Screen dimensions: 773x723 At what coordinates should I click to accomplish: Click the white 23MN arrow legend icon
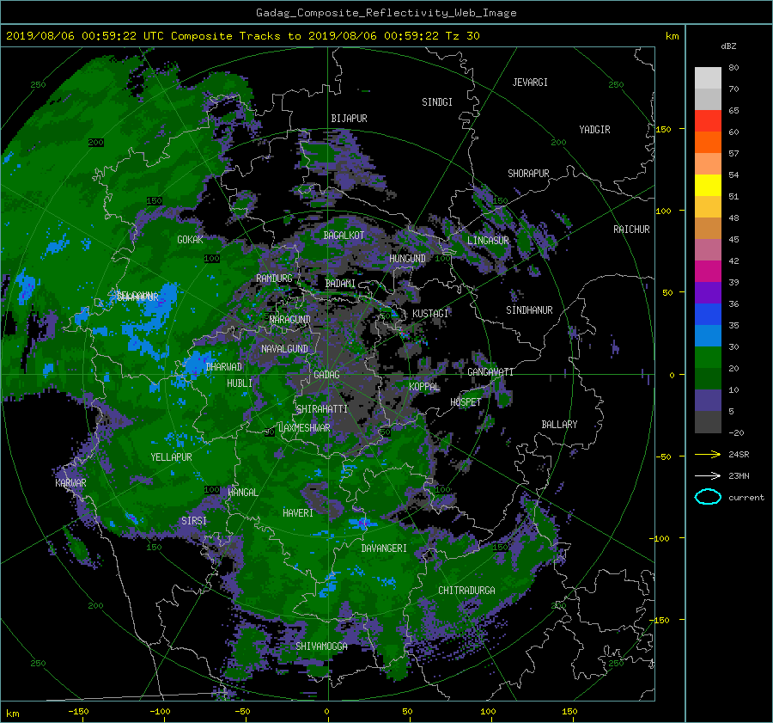[x=708, y=475]
